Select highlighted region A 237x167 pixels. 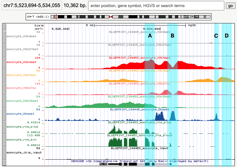pos(150,92)
